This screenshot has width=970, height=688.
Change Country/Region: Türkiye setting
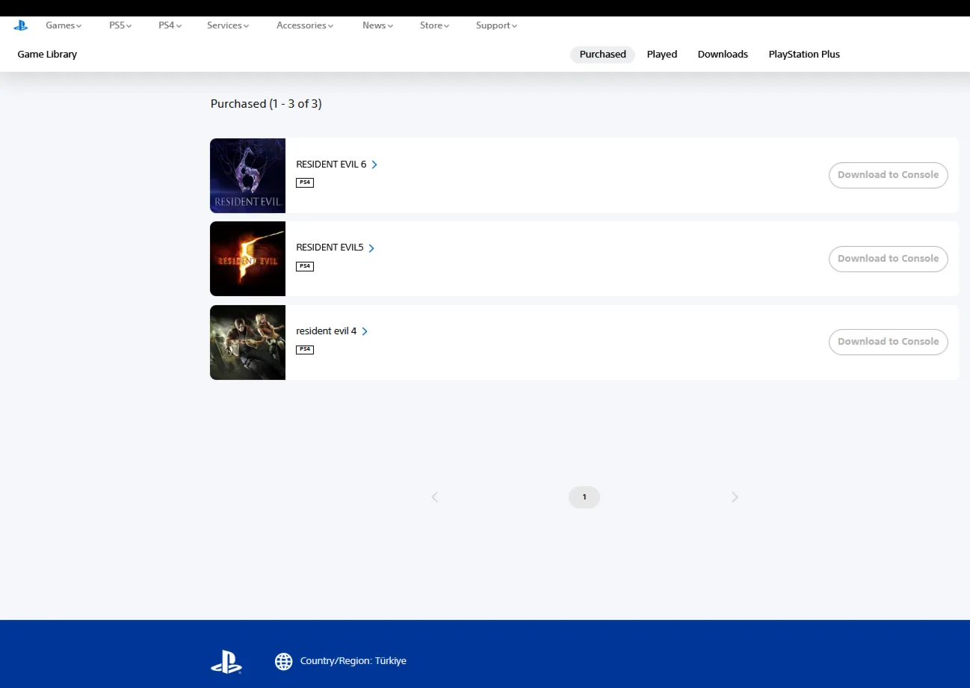pyautogui.click(x=353, y=661)
